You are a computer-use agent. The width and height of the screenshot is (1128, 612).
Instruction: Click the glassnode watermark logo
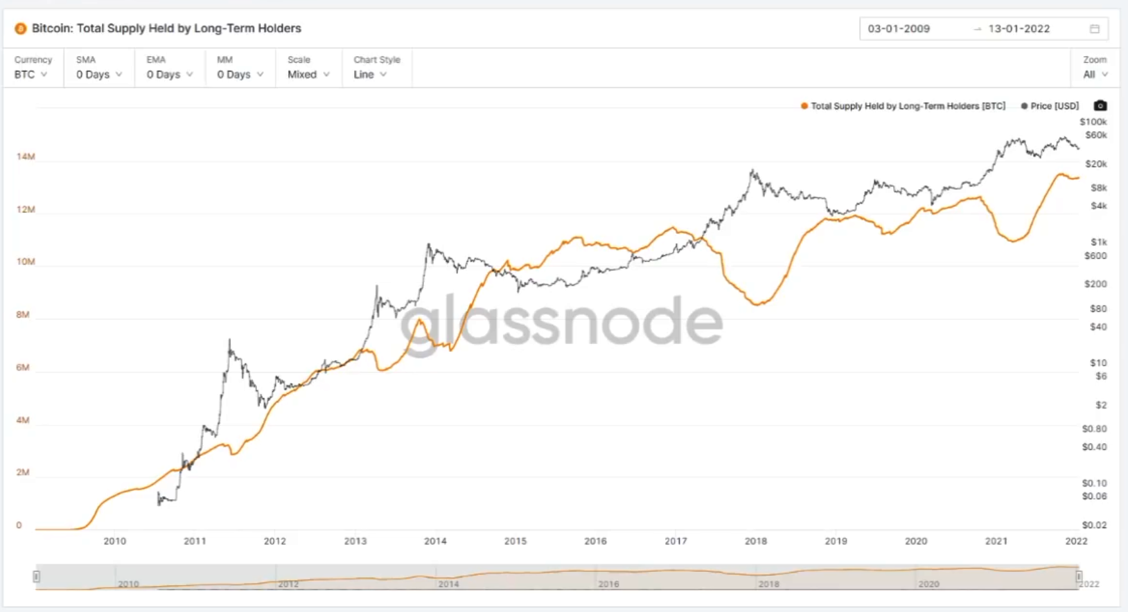coord(561,323)
